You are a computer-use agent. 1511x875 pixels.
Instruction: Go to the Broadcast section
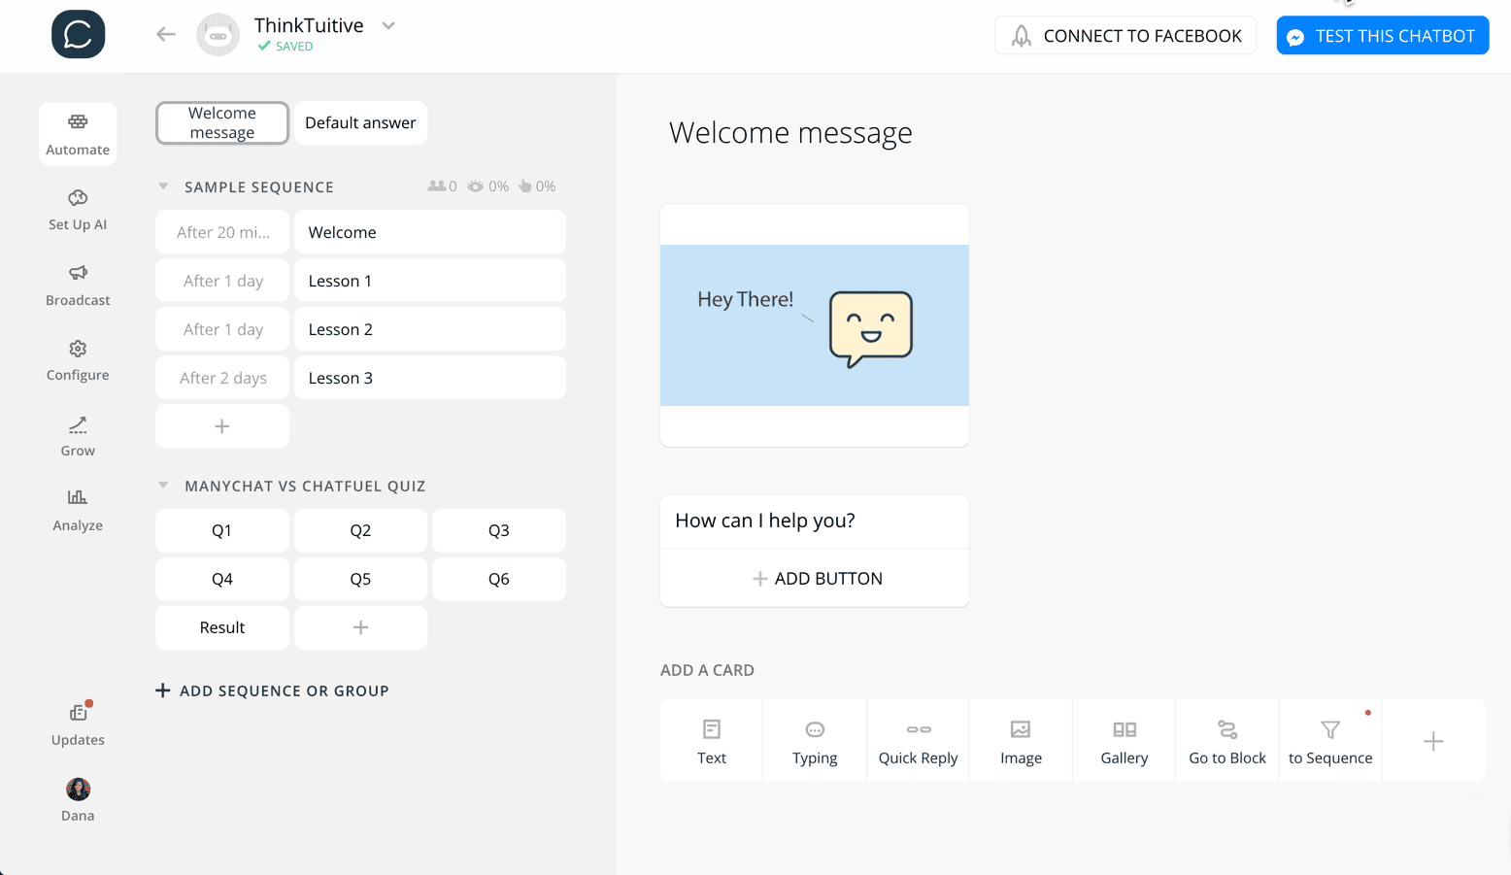[78, 285]
